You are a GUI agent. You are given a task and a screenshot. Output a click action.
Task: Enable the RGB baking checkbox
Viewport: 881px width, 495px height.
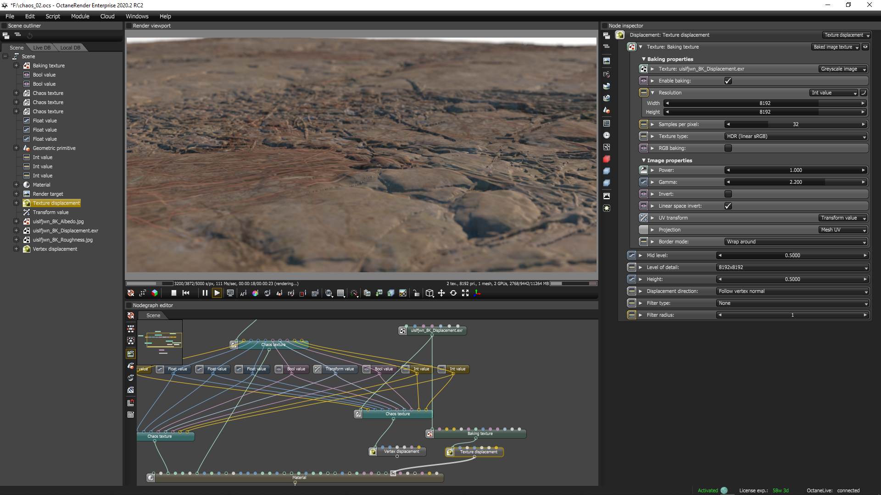(728, 148)
